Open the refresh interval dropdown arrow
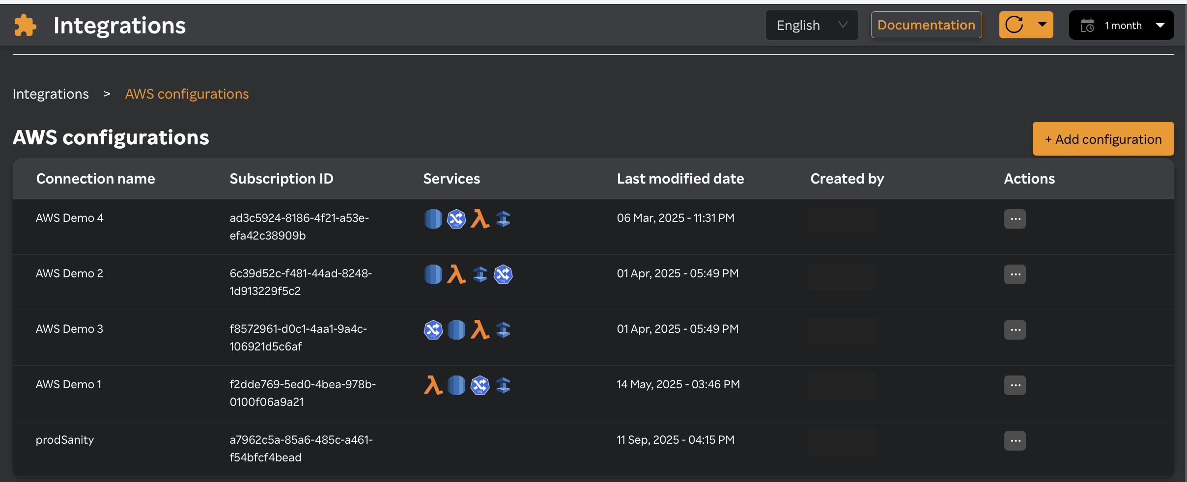Viewport: 1187px width, 482px height. click(x=1042, y=25)
